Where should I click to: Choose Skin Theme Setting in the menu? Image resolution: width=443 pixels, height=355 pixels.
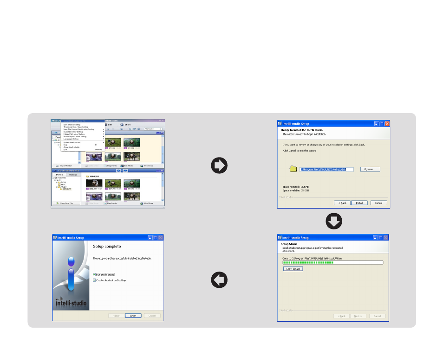pos(72,125)
